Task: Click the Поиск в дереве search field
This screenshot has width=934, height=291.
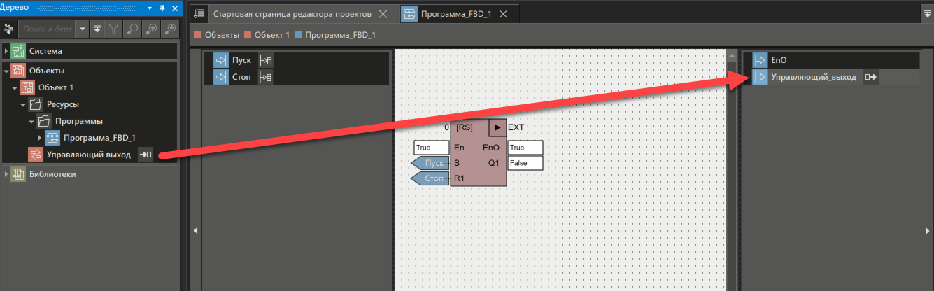Action: pyautogui.click(x=48, y=29)
